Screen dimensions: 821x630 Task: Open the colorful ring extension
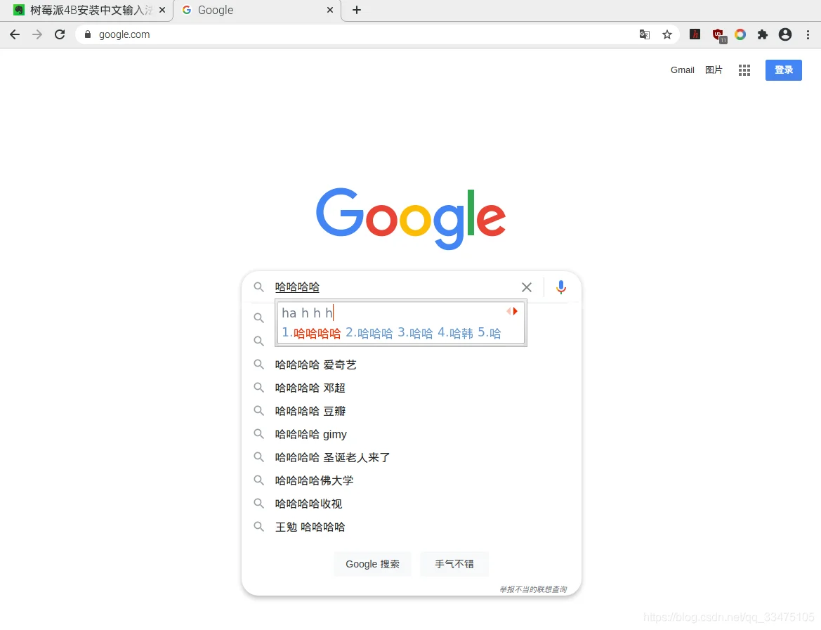740,34
